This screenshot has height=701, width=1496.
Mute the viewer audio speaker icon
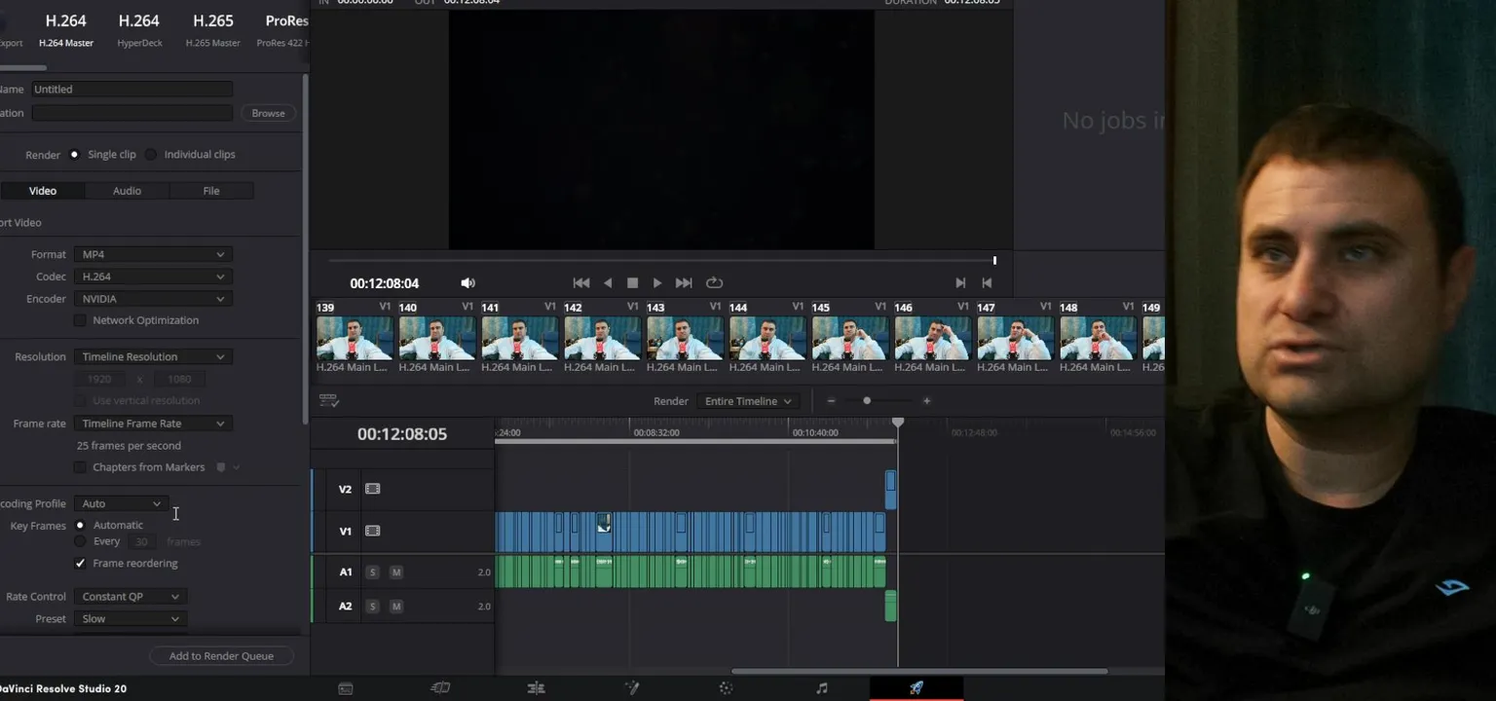point(467,283)
